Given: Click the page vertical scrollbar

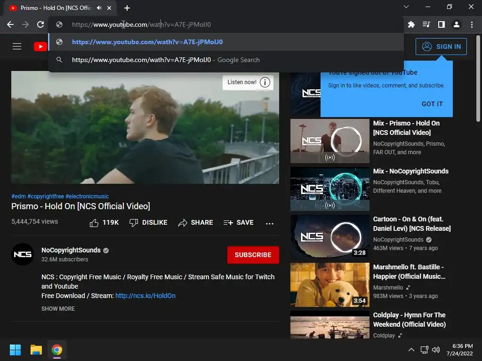Looking at the screenshot, I should 478,79.
